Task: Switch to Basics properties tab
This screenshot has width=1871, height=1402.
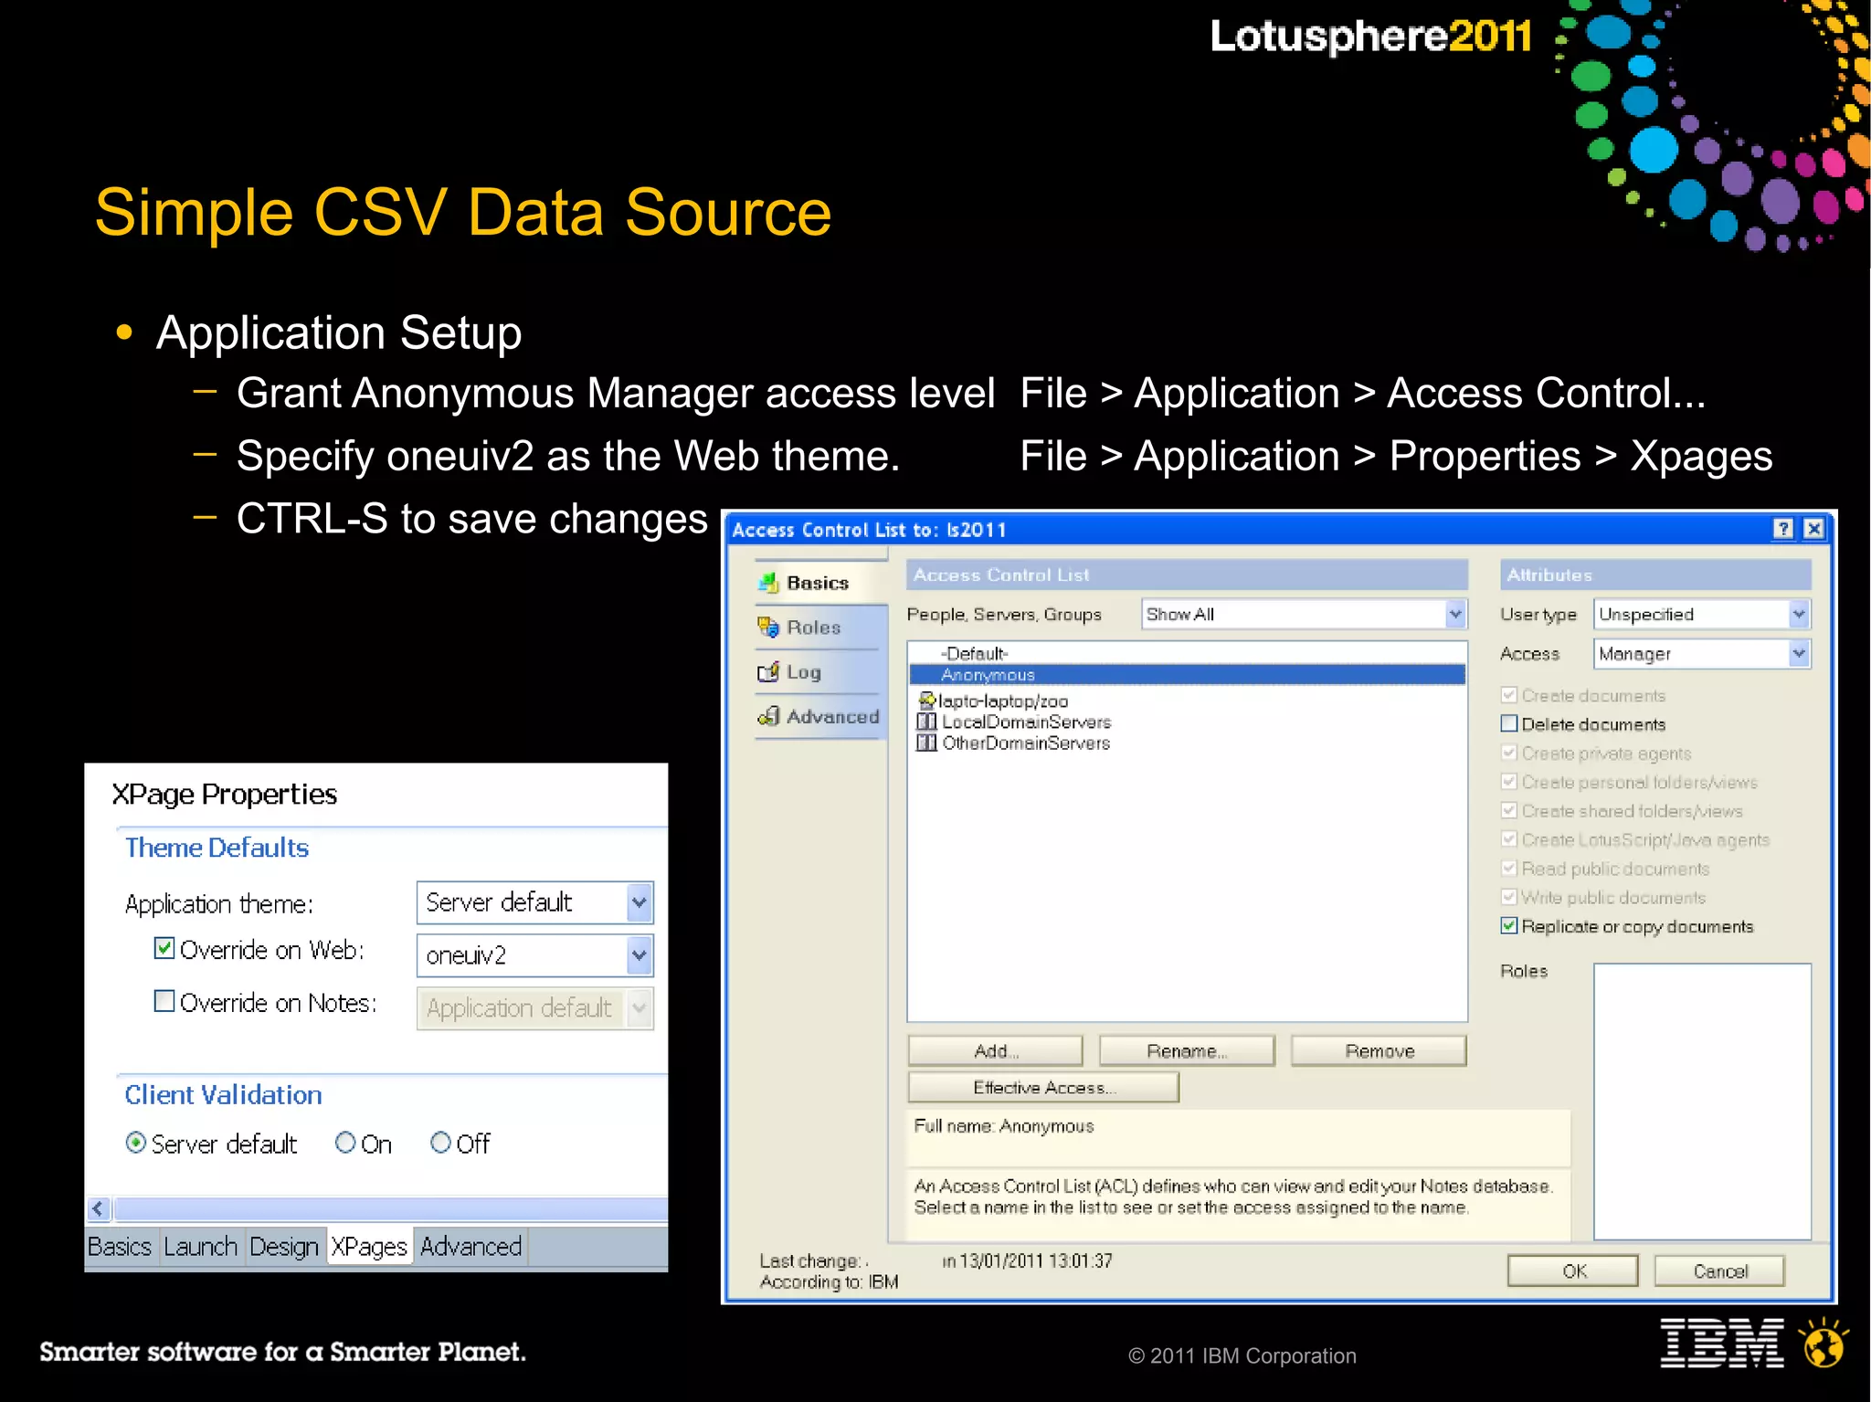Action: pyautogui.click(x=120, y=1247)
